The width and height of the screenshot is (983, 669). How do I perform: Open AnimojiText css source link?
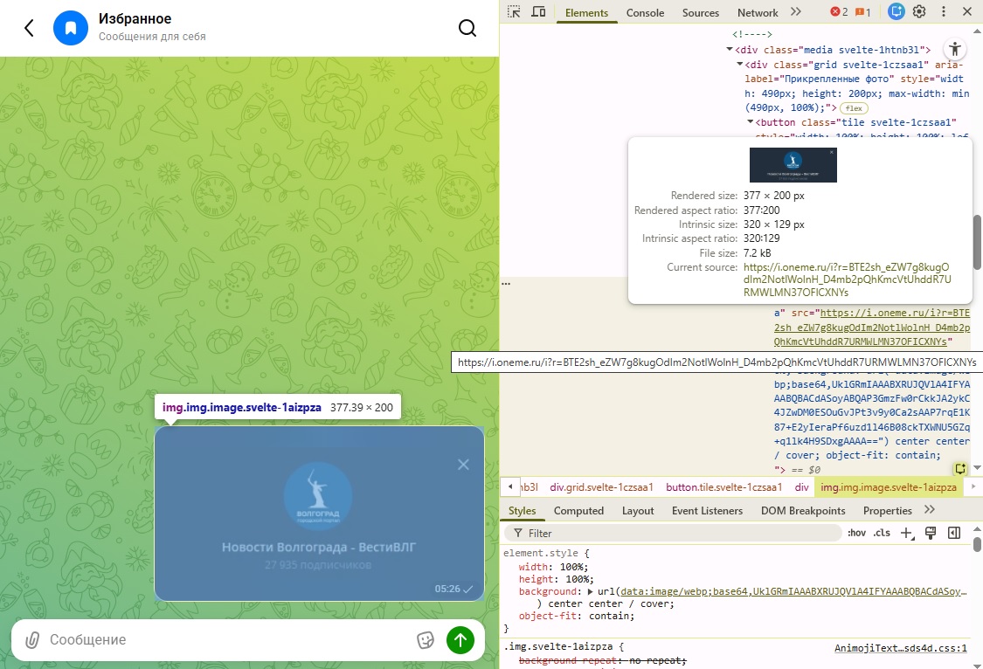coord(900,648)
